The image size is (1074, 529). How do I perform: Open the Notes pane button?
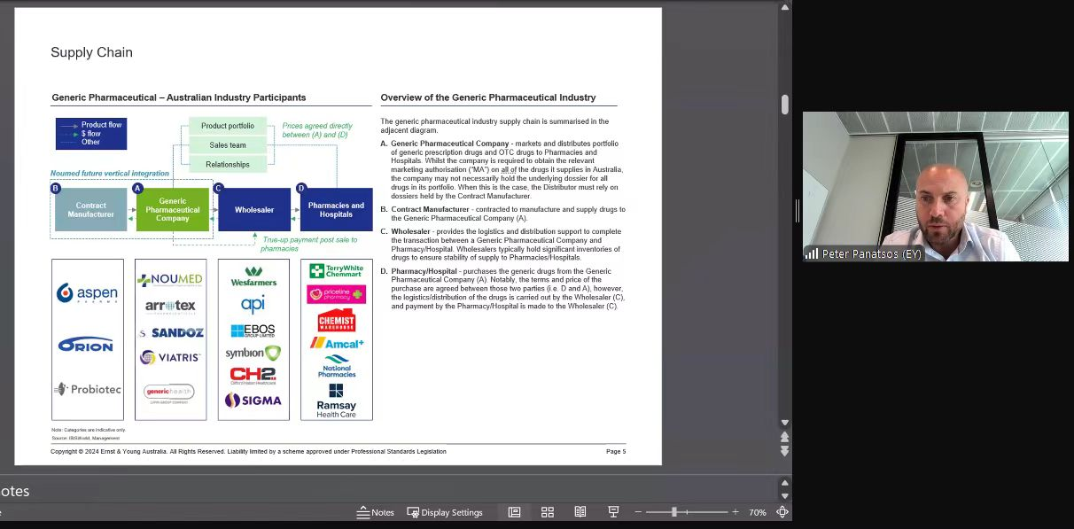click(376, 512)
